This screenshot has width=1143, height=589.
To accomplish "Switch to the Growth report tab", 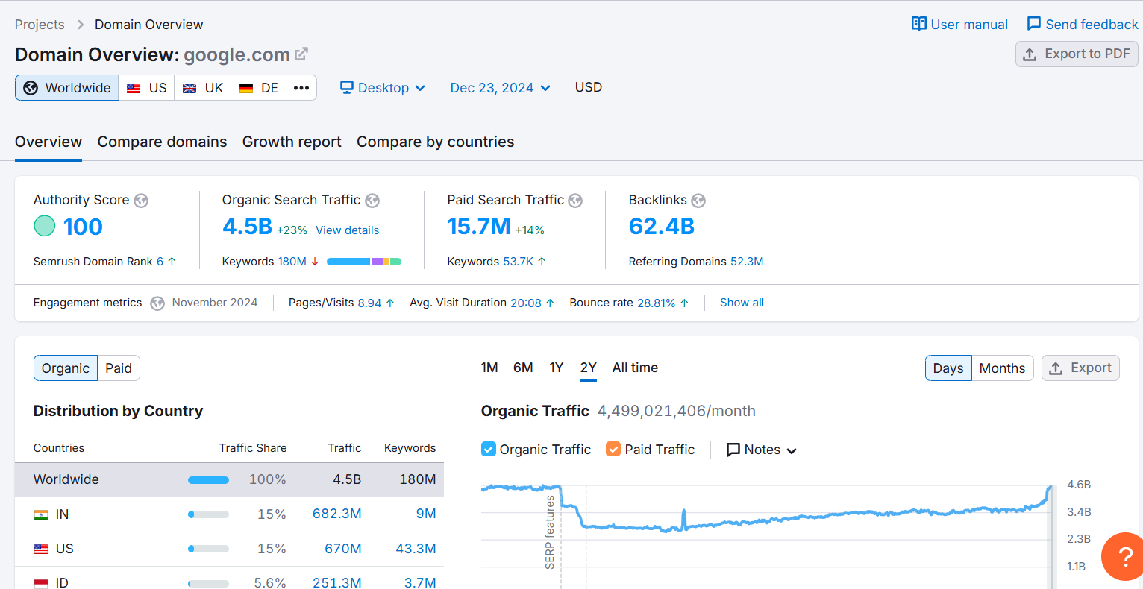I will coord(292,142).
